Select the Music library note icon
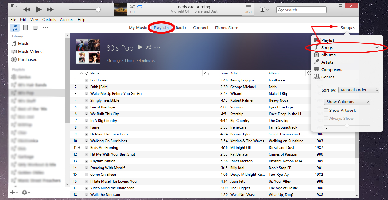The image size is (388, 200). click(x=15, y=28)
